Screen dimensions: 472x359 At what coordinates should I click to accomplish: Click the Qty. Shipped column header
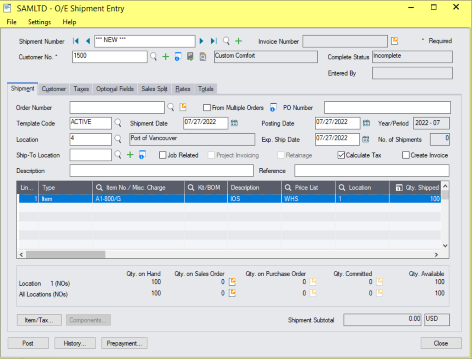pyautogui.click(x=415, y=188)
